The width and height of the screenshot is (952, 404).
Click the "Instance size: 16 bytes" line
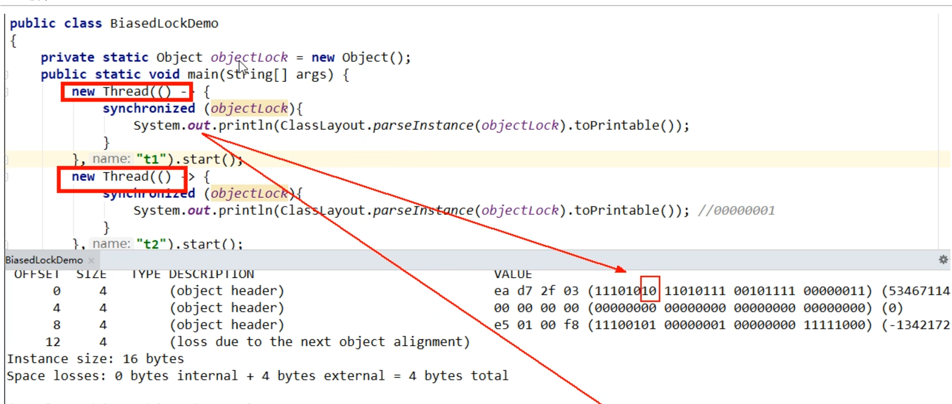pos(95,359)
